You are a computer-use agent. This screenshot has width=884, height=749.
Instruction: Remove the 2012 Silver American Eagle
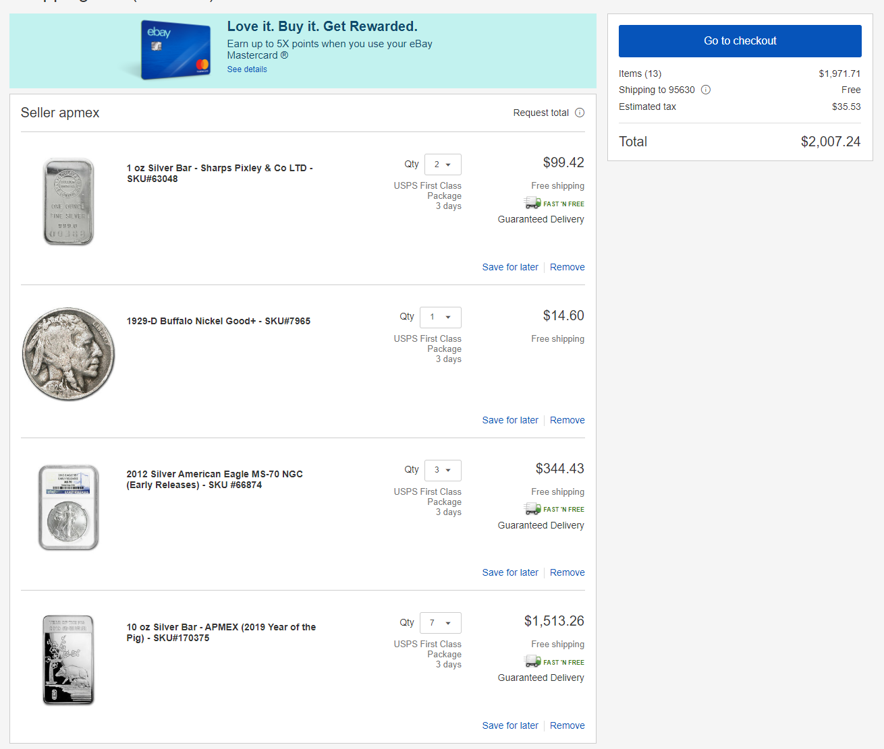point(567,572)
